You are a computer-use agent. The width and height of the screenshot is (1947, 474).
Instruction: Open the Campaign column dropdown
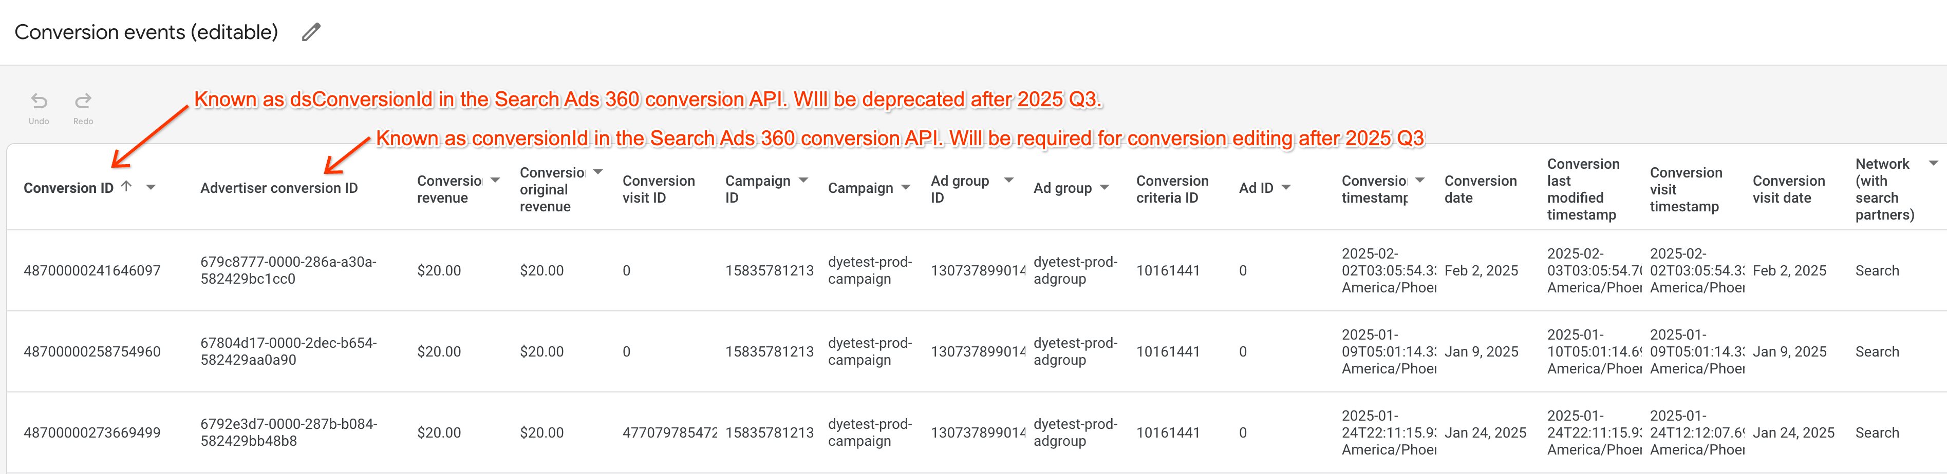coord(906,188)
